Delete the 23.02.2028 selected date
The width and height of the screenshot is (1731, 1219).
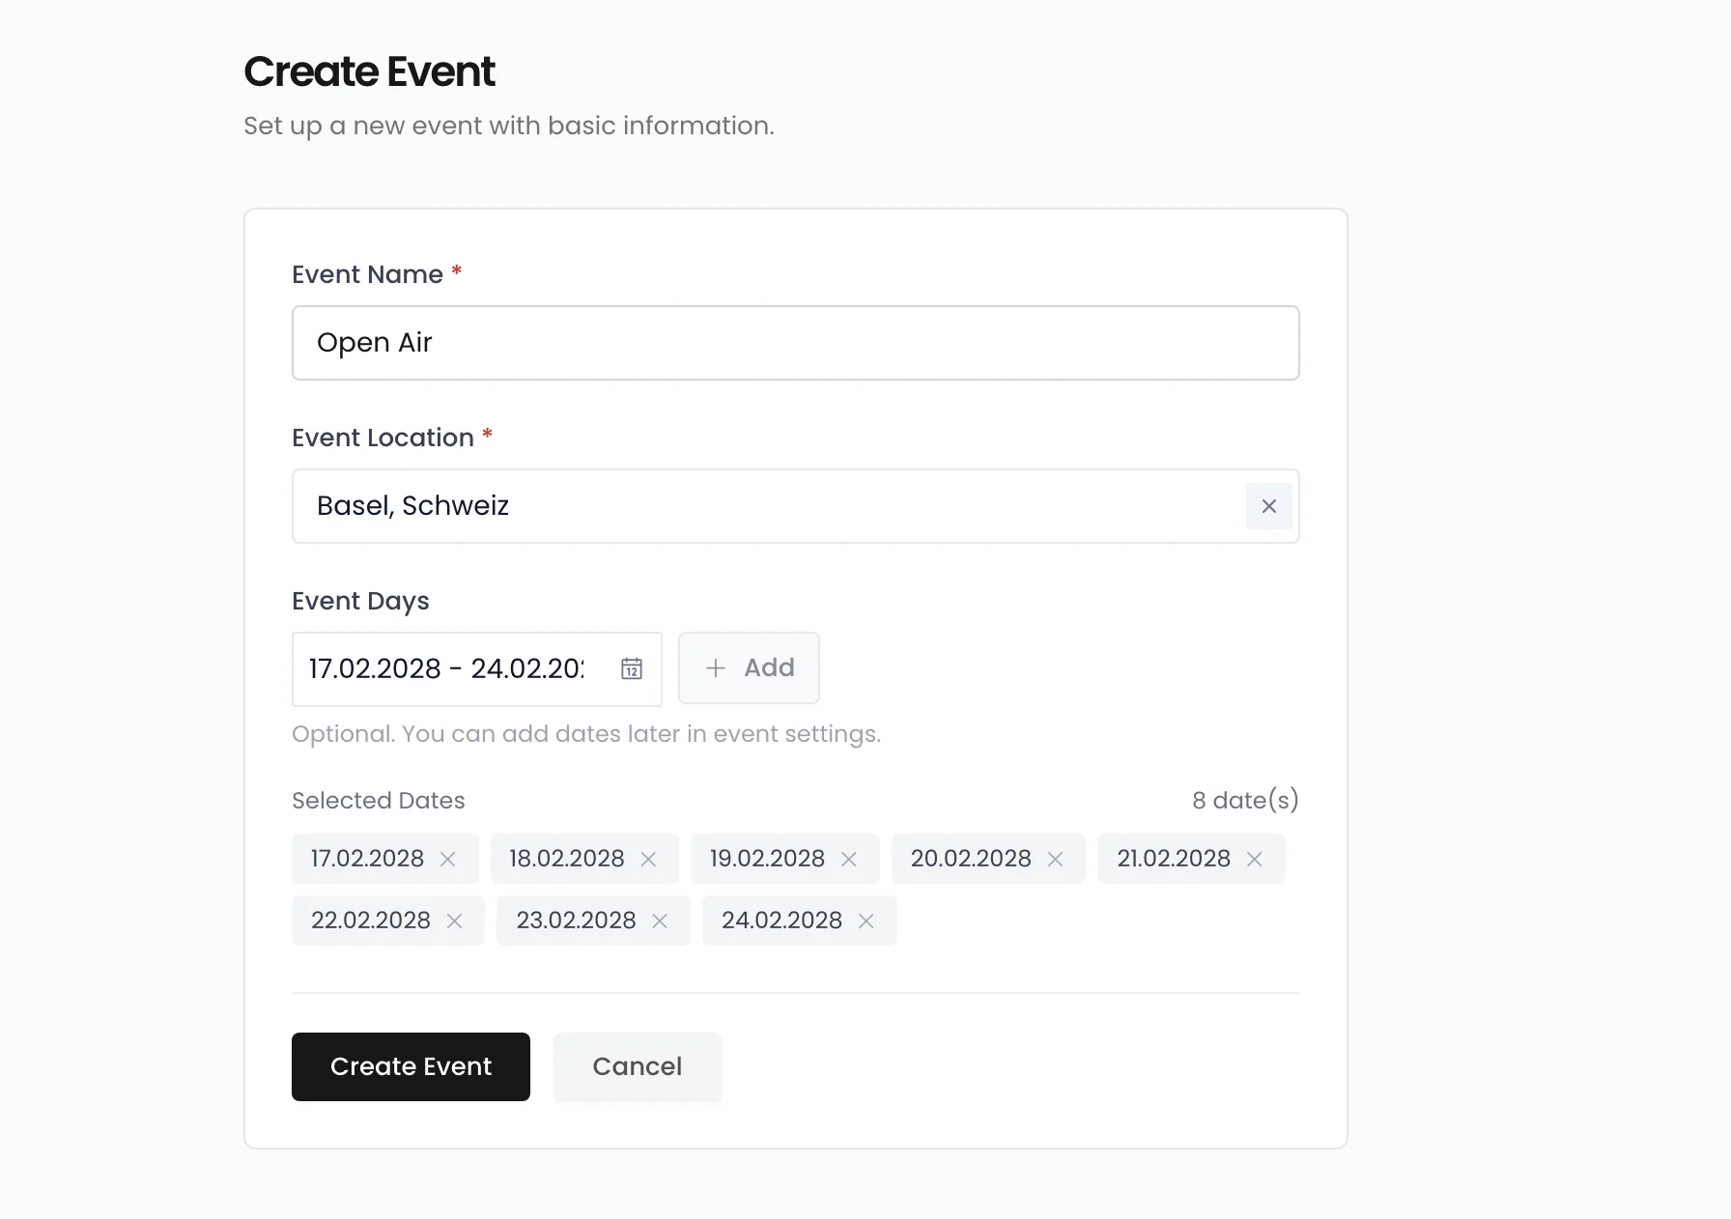click(660, 921)
